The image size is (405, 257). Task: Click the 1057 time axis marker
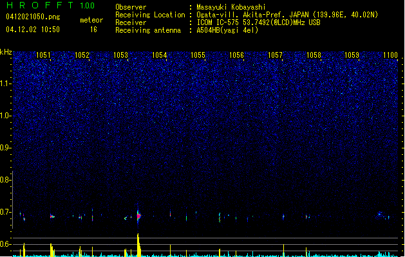[x=275, y=55]
